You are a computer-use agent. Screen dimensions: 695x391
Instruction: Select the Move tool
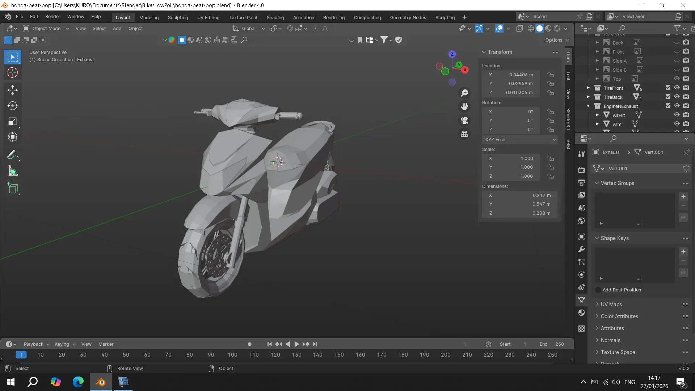pyautogui.click(x=13, y=90)
